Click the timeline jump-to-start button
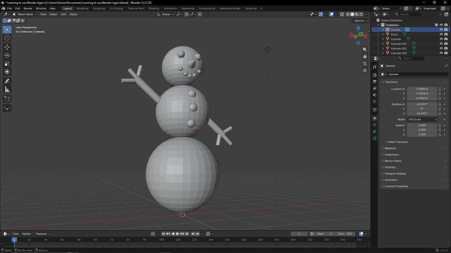 click(x=163, y=234)
